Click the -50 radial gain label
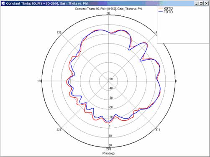Screen dimensions: 210x157 click(x=110, y=79)
